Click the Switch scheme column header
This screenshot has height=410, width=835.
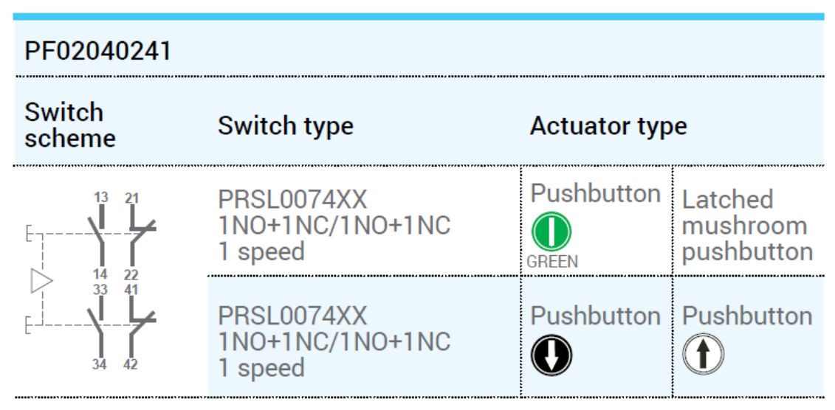coord(69,125)
